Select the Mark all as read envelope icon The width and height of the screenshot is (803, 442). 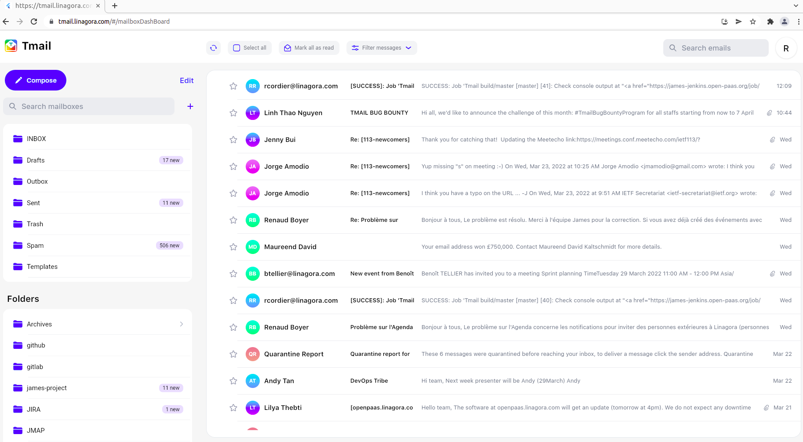pyautogui.click(x=288, y=47)
